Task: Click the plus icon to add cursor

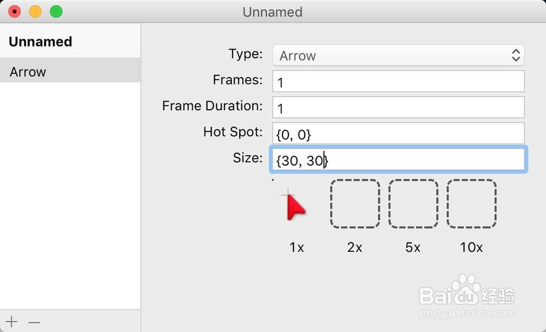Action: tap(11, 322)
